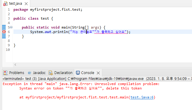Click the Declaration tab icon
Viewport: 192px width, 110px height.
coord(51,73)
